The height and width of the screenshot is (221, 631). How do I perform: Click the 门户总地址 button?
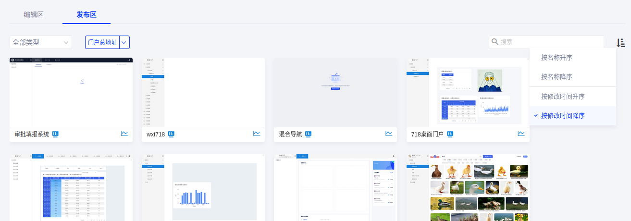pos(102,42)
